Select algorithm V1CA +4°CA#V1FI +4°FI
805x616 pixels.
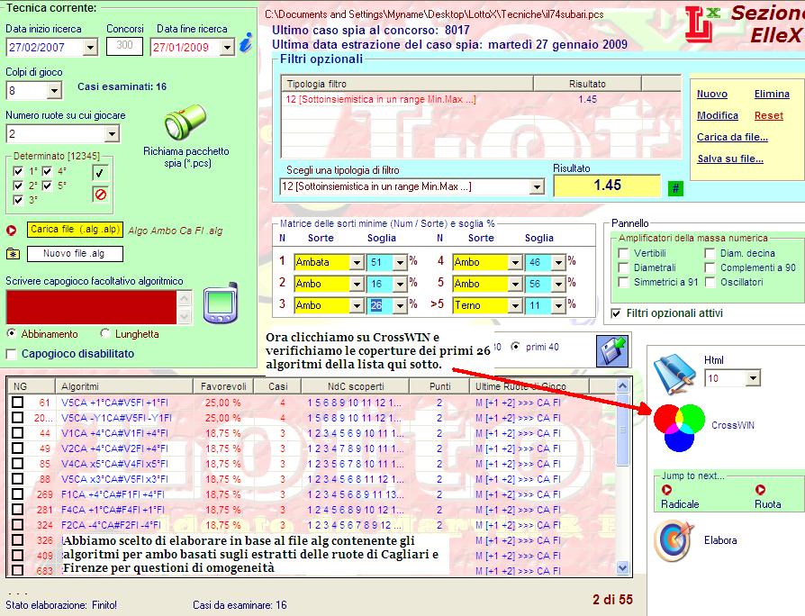coord(114,433)
